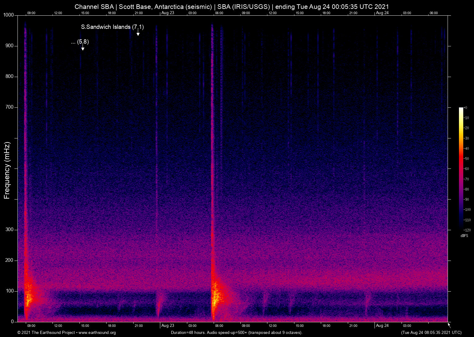Click the cursor arrow near bottom-right timeline
The image size is (474, 337).
[448, 324]
